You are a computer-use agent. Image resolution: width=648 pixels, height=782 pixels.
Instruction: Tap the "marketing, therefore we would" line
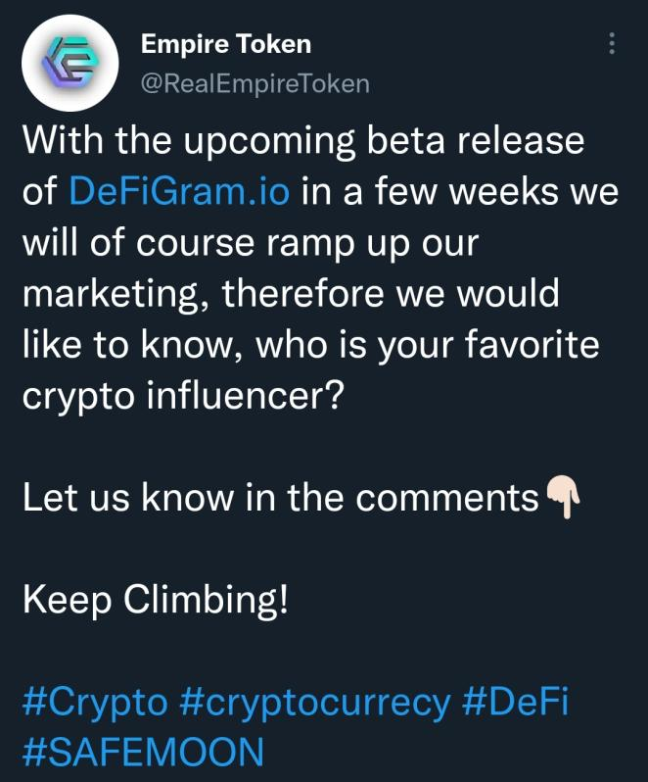[x=292, y=295]
